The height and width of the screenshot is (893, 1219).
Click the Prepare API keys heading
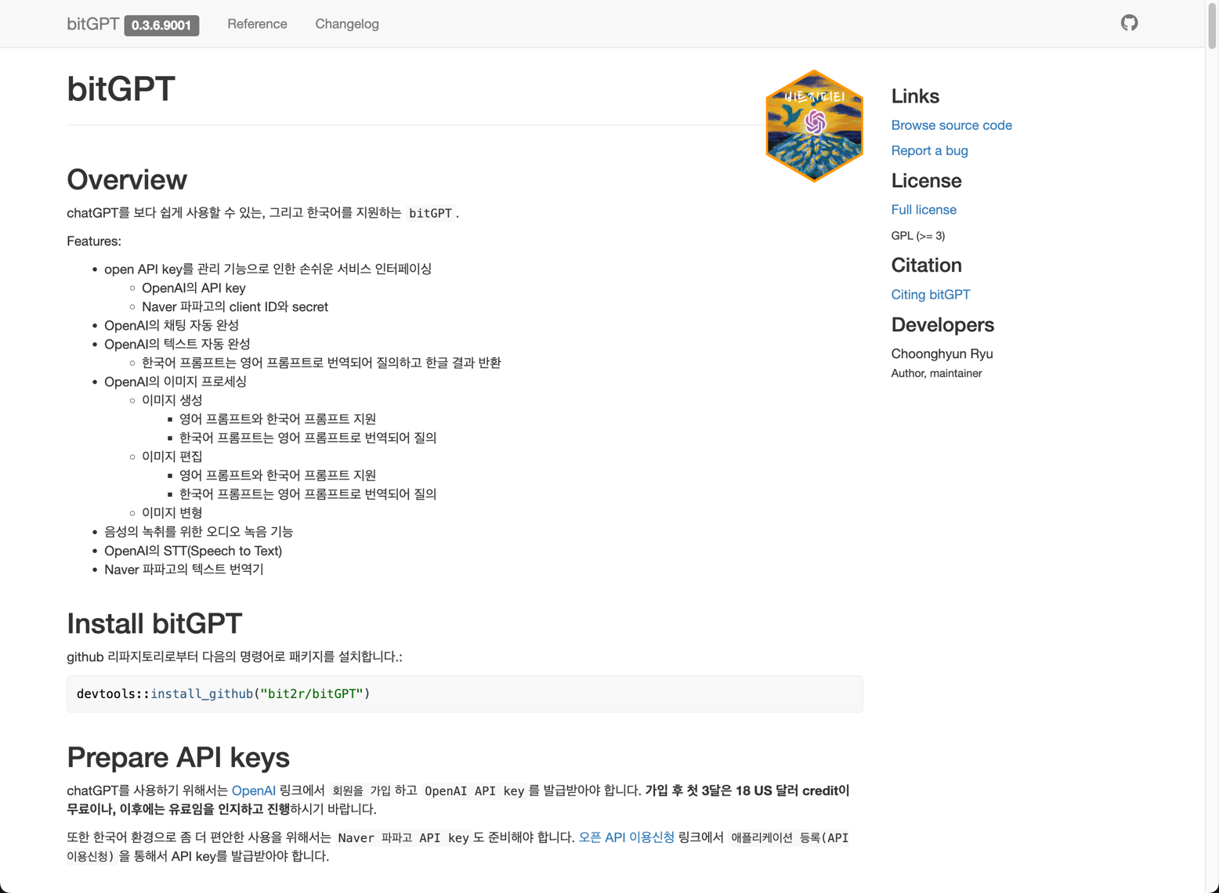click(178, 757)
